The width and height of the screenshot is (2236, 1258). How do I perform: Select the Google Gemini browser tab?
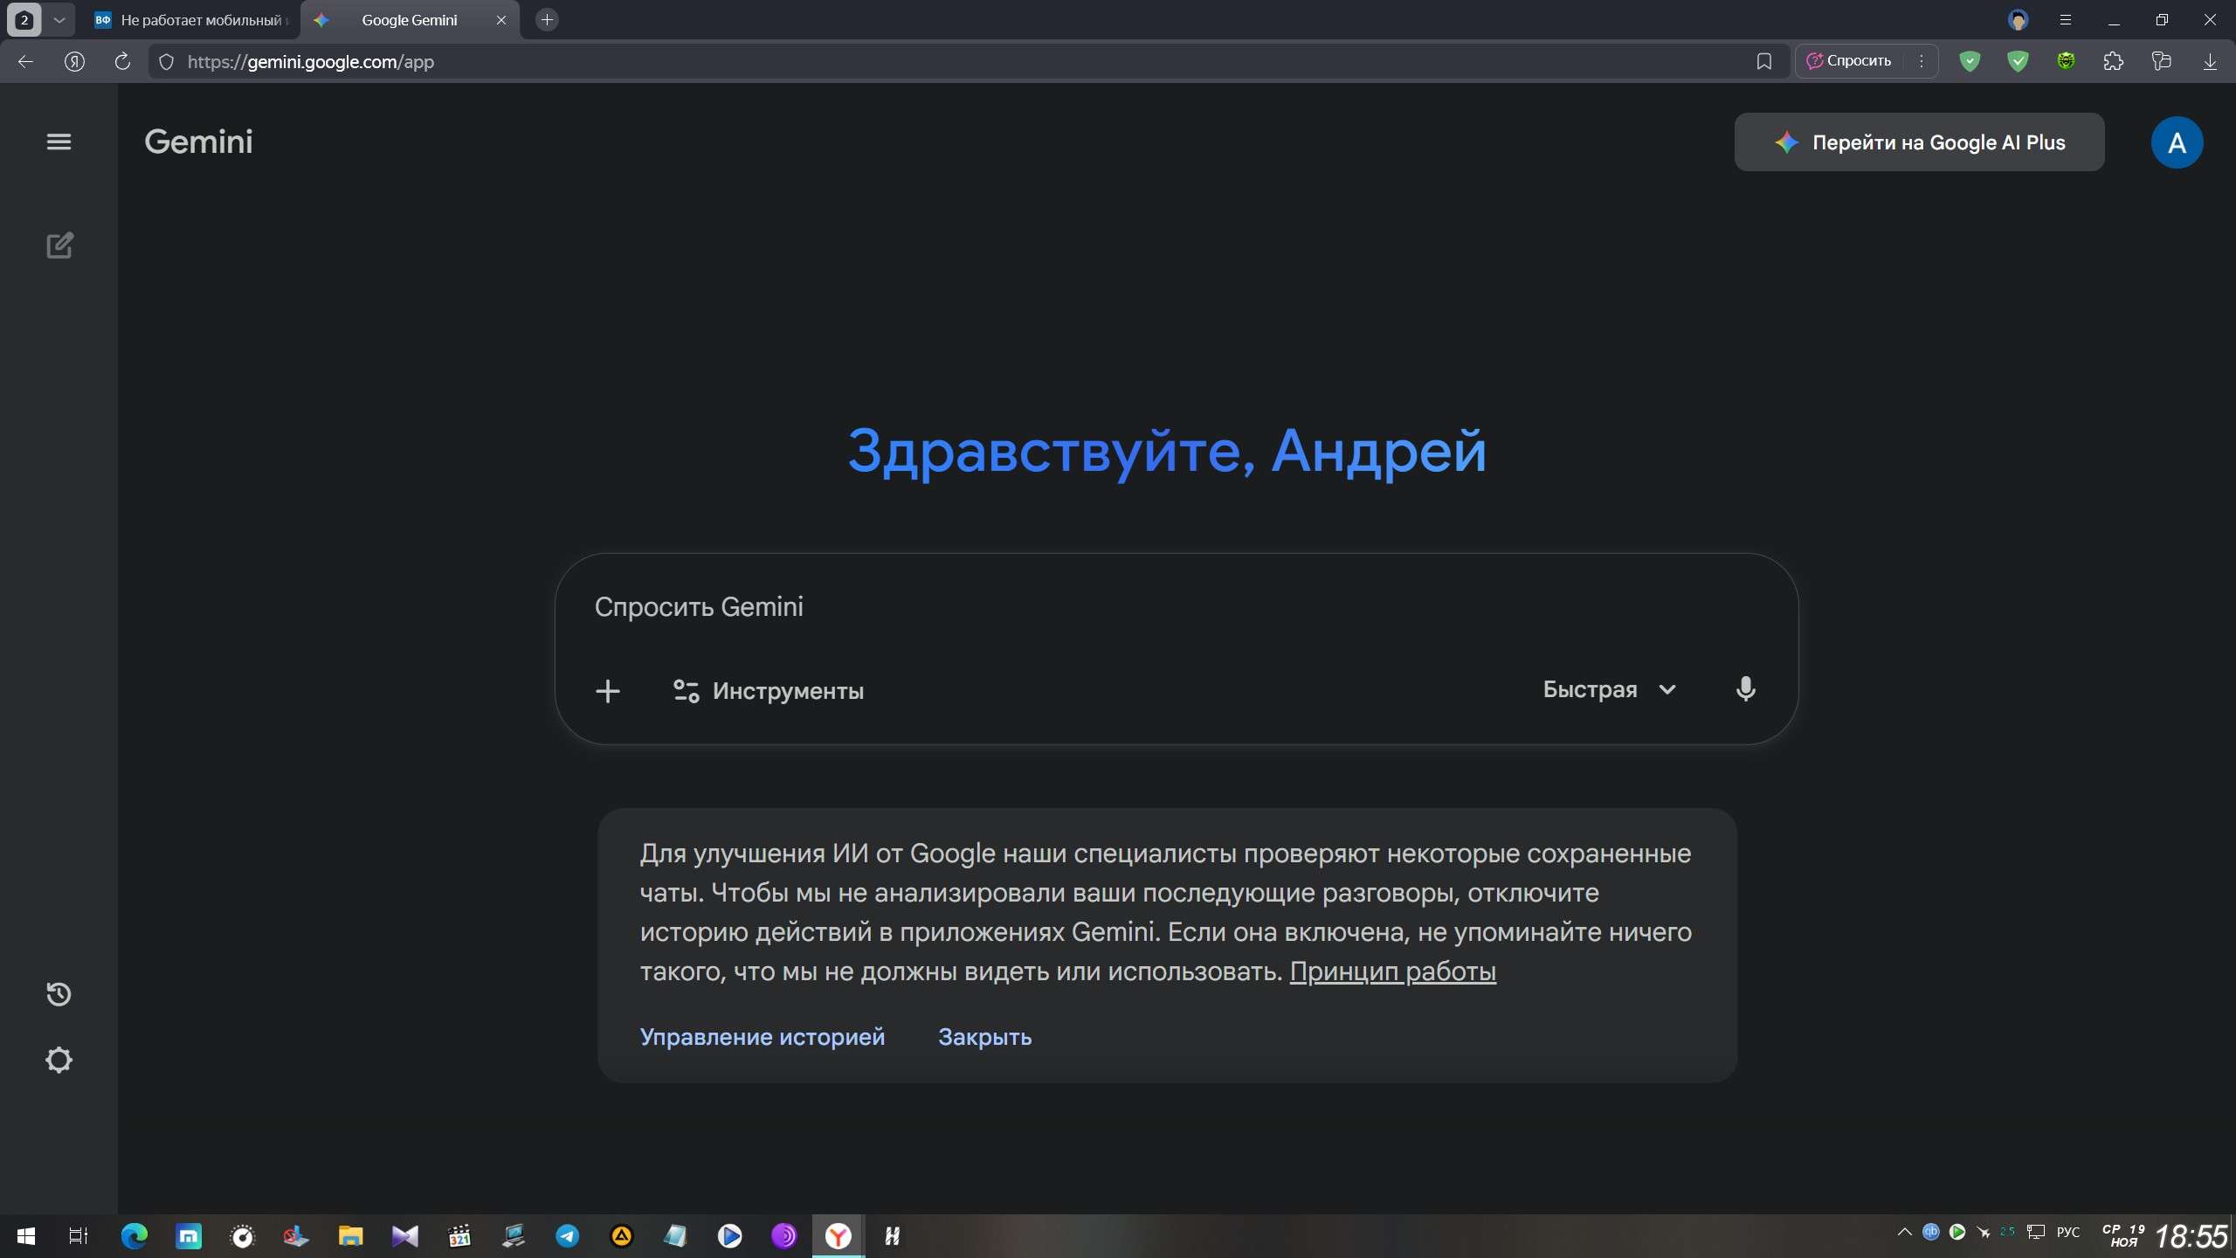409,20
